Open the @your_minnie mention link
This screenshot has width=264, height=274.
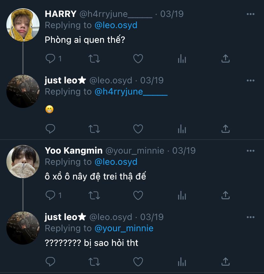tap(124, 228)
